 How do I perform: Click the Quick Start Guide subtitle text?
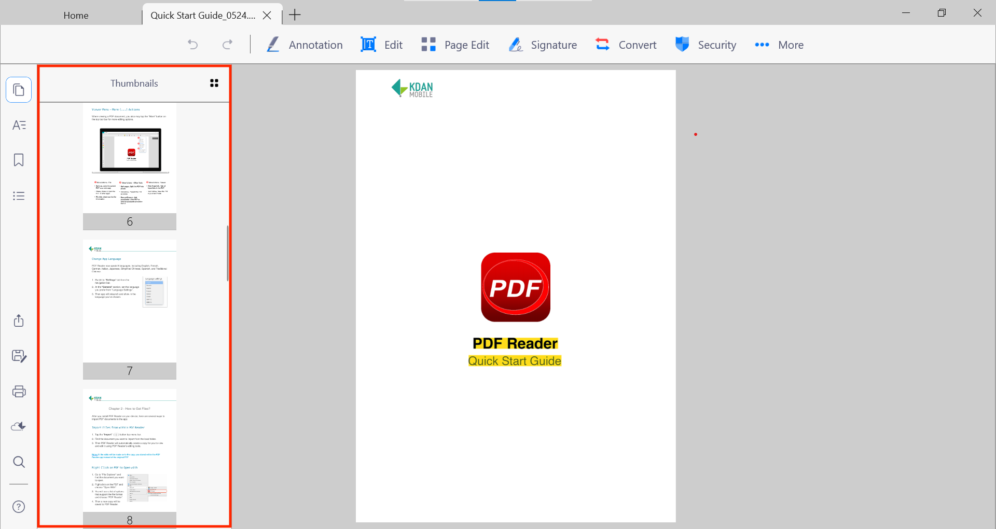[x=515, y=361]
